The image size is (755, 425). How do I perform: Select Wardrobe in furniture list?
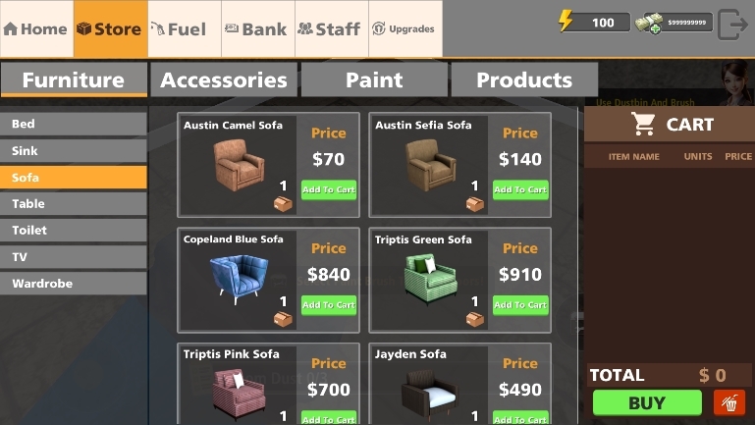(x=74, y=283)
